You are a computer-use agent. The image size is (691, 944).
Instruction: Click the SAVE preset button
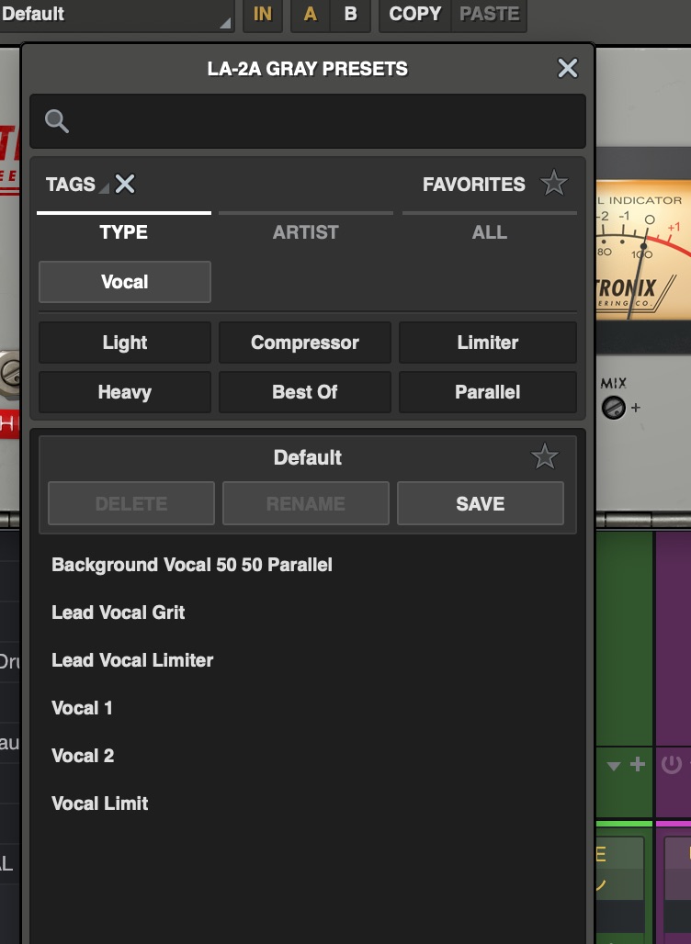pos(480,503)
